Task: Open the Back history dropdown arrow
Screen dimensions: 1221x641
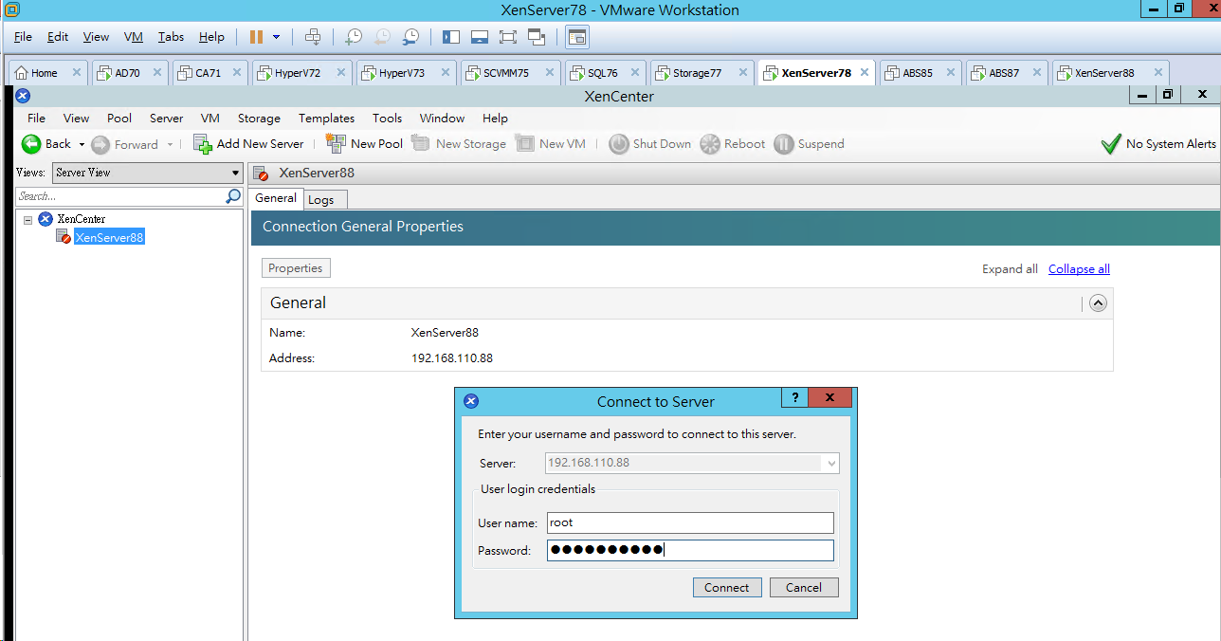Action: (82, 144)
